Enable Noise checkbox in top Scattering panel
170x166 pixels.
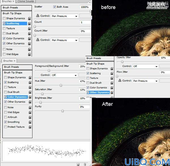pos(4,49)
